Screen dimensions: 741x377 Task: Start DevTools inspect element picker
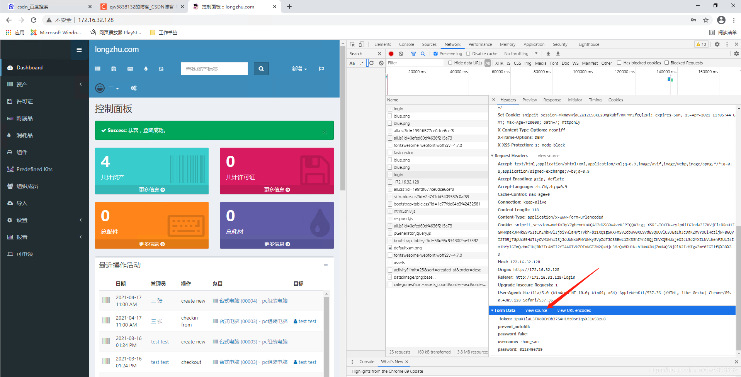pos(352,44)
